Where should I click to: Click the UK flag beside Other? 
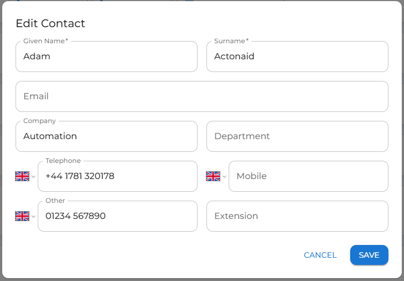pos(22,216)
